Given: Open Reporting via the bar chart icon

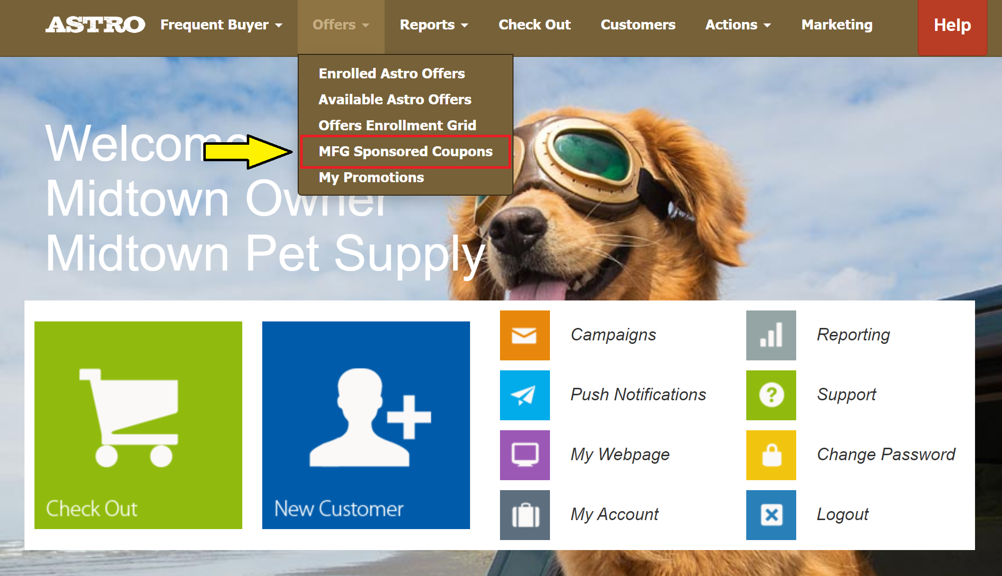Looking at the screenshot, I should coord(770,335).
